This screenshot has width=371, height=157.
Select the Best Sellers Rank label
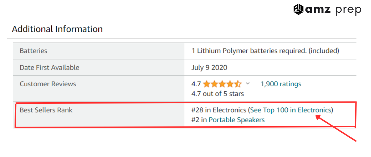[46, 110]
